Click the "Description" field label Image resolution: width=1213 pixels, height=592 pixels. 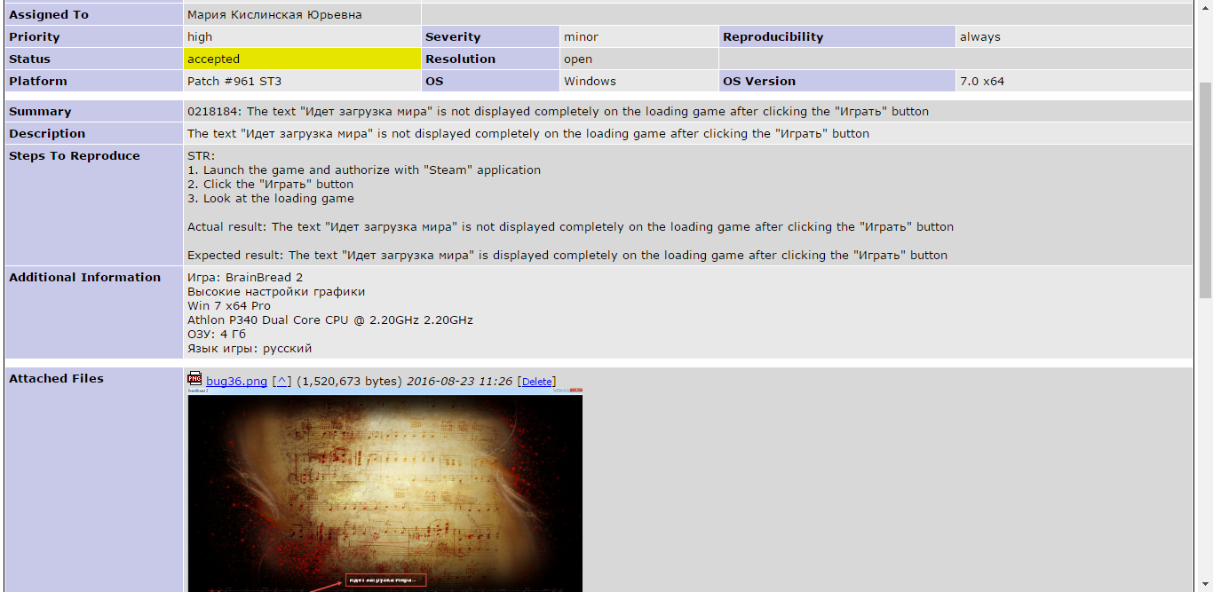pos(47,134)
